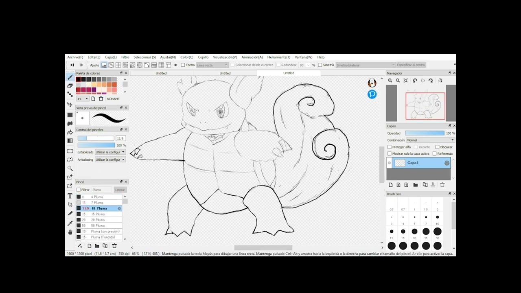Viewport: 521px width, 293px height.
Task: Select the Dot pixel tool
Action: pos(70,94)
